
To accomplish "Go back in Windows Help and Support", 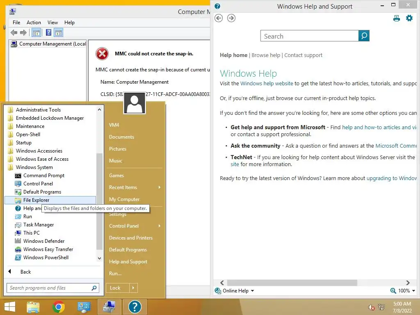I will click(x=219, y=18).
